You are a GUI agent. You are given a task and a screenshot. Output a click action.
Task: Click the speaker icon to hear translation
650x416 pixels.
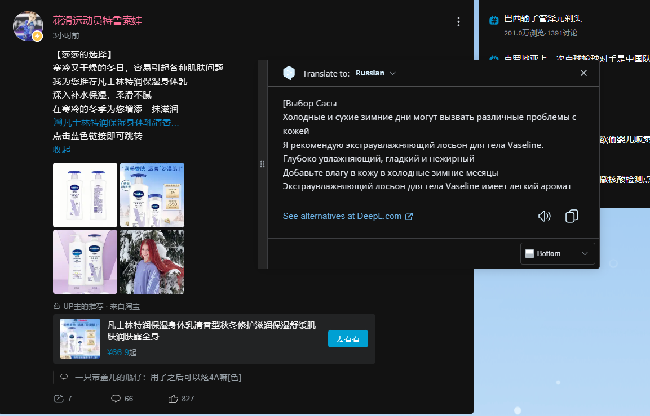[544, 216]
